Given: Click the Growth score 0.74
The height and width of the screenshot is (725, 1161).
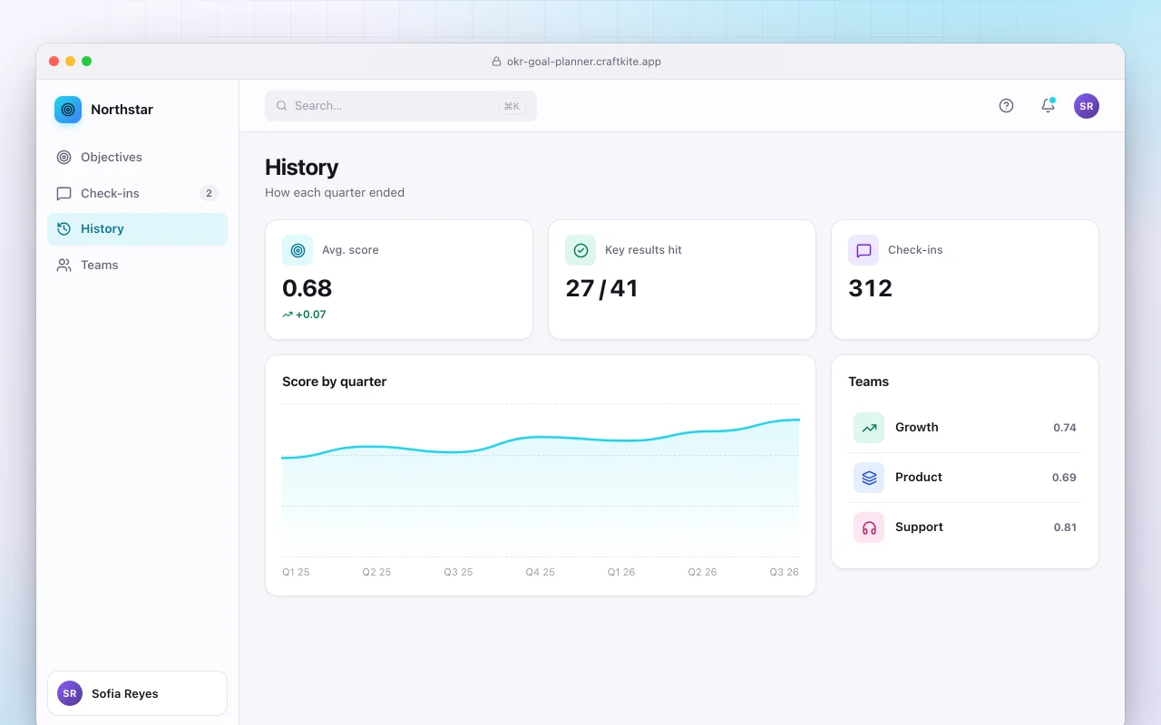Looking at the screenshot, I should 1065,428.
